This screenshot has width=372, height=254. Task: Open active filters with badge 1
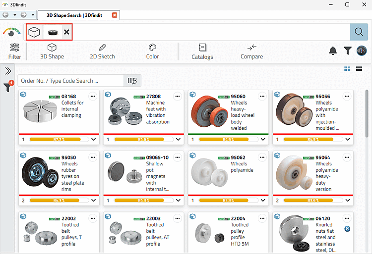click(x=8, y=87)
